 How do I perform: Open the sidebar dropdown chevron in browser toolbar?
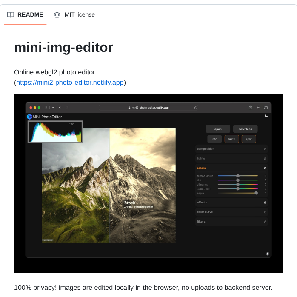[x=53, y=108]
